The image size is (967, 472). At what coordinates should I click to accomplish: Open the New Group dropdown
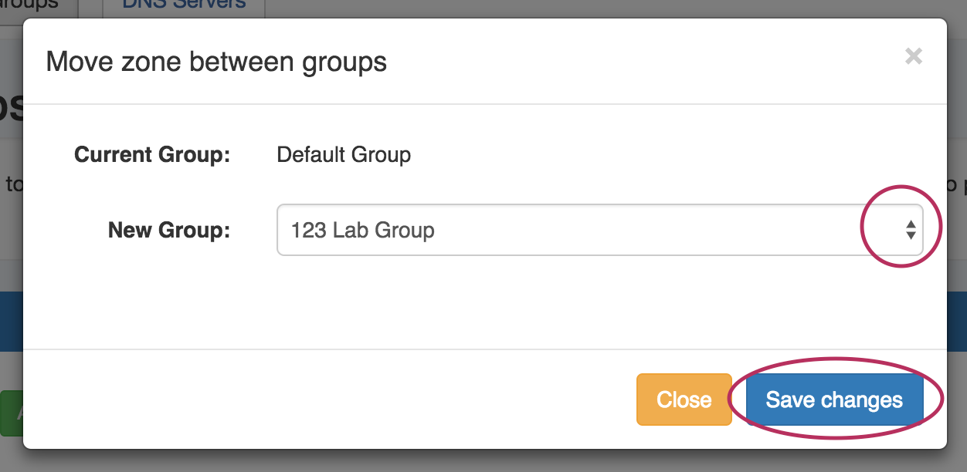[599, 230]
